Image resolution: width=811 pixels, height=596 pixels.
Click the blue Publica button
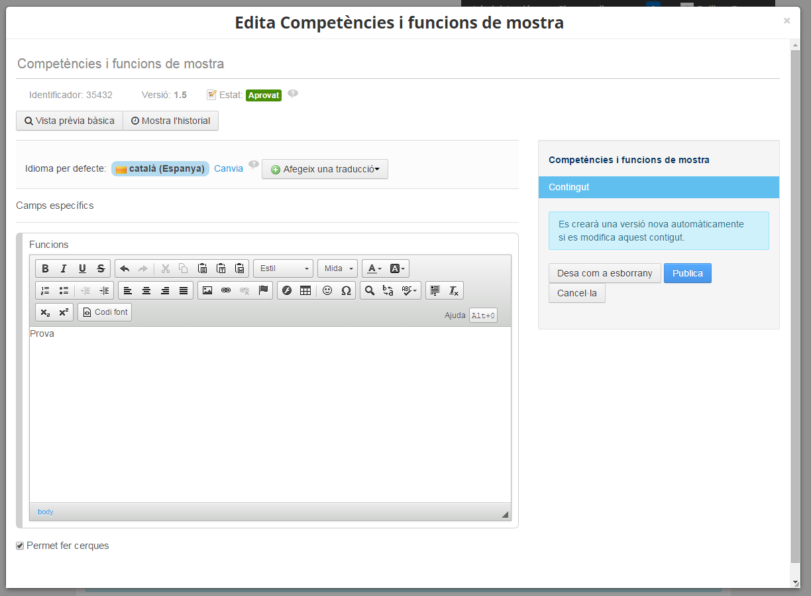pos(687,273)
